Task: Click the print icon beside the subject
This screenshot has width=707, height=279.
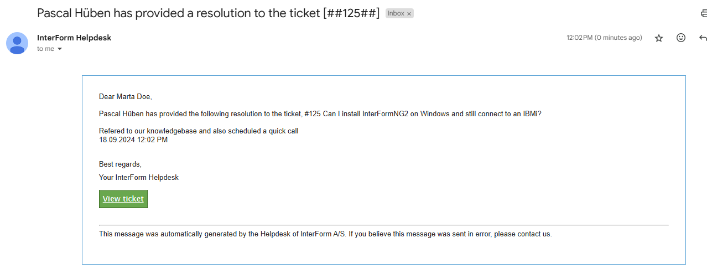Action: tap(704, 14)
